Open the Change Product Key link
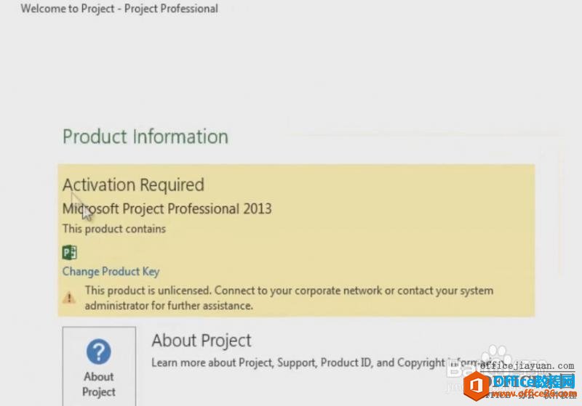The height and width of the screenshot is (406, 582). (111, 272)
